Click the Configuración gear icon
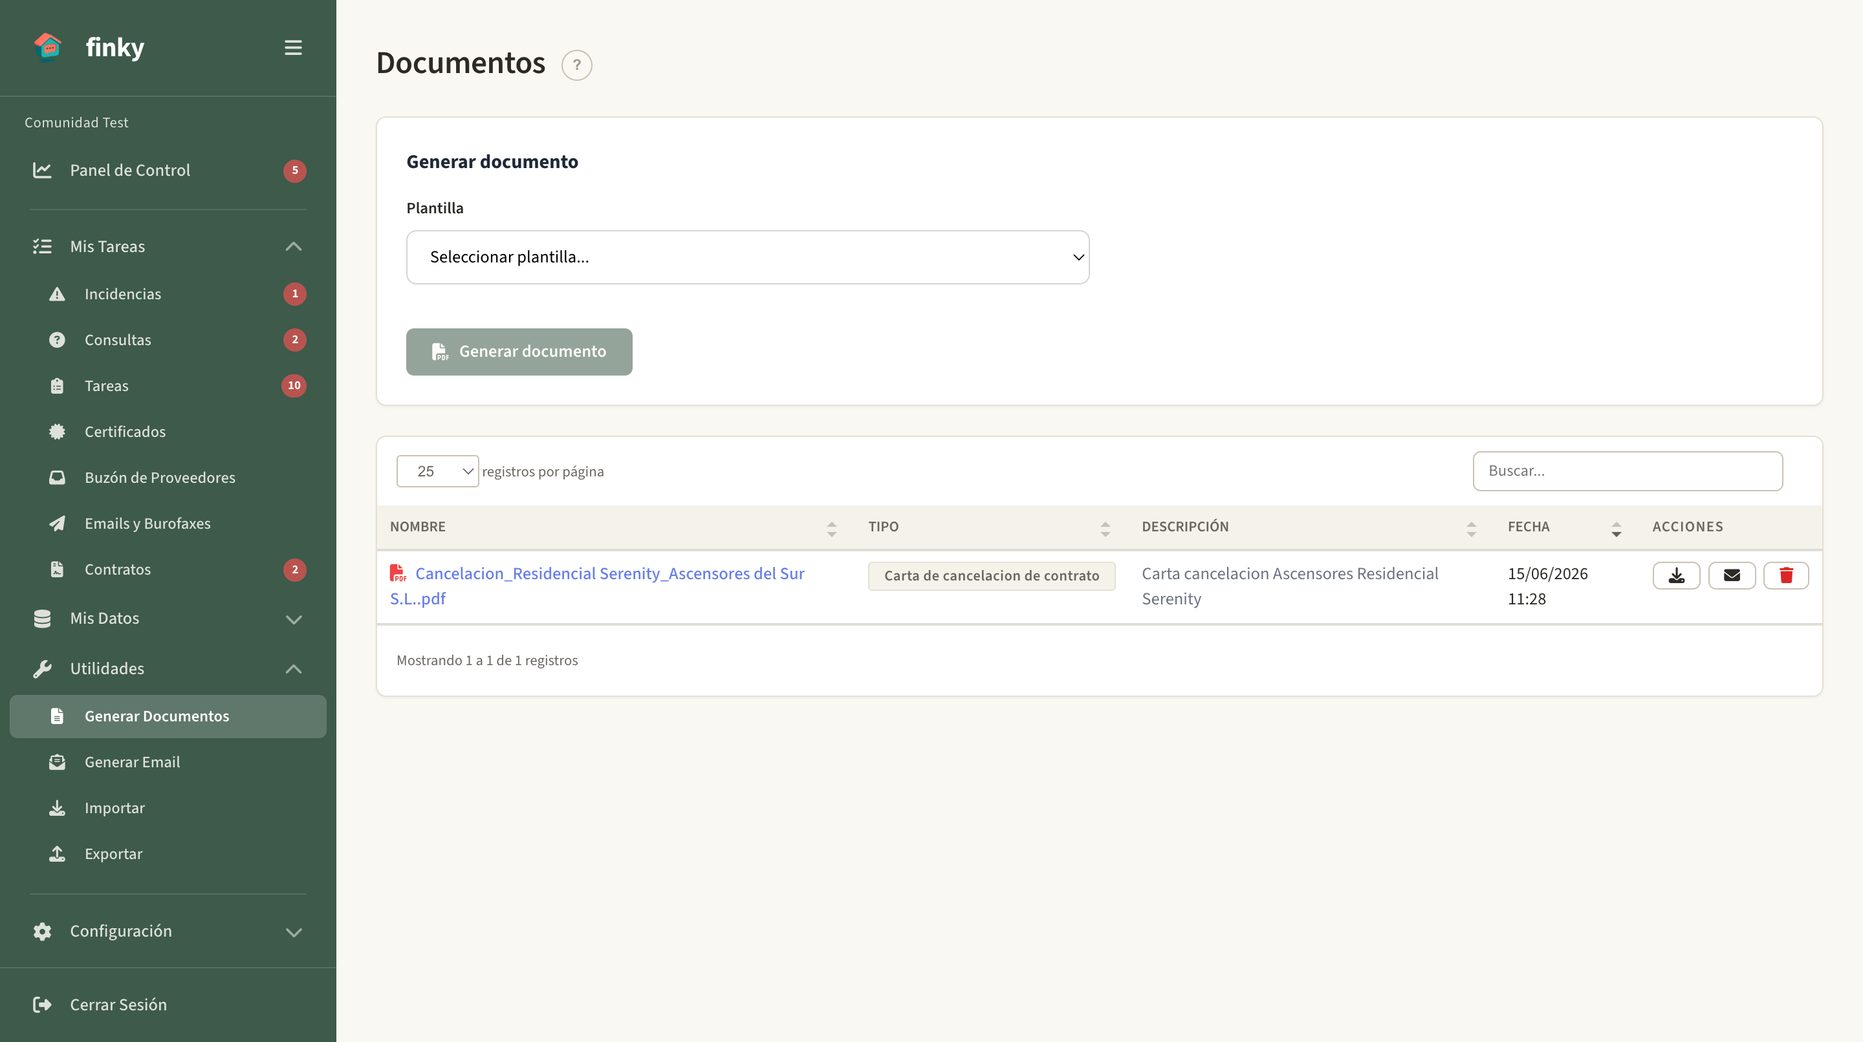The width and height of the screenshot is (1863, 1042). pos(42,931)
